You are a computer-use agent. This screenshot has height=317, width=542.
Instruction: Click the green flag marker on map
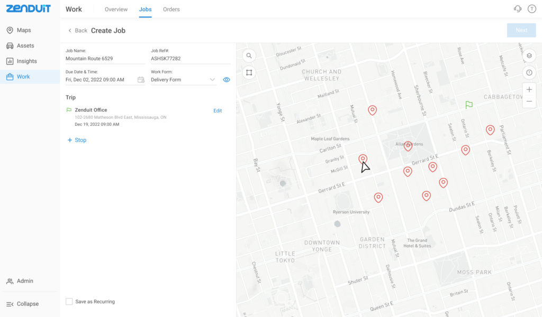[x=468, y=105]
